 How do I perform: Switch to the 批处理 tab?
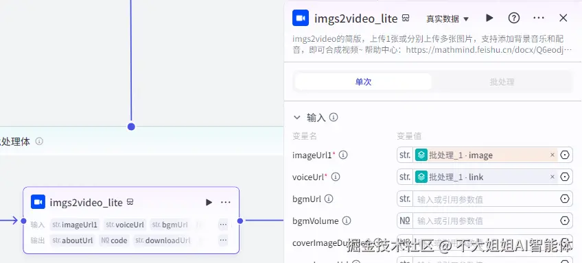pyautogui.click(x=502, y=82)
